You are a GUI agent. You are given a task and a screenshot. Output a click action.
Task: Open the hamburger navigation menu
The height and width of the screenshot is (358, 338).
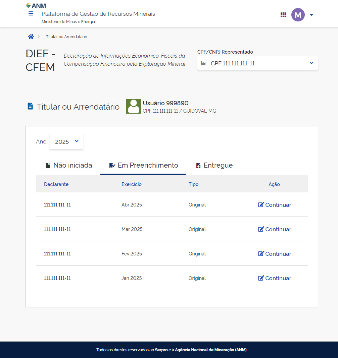coord(31,14)
